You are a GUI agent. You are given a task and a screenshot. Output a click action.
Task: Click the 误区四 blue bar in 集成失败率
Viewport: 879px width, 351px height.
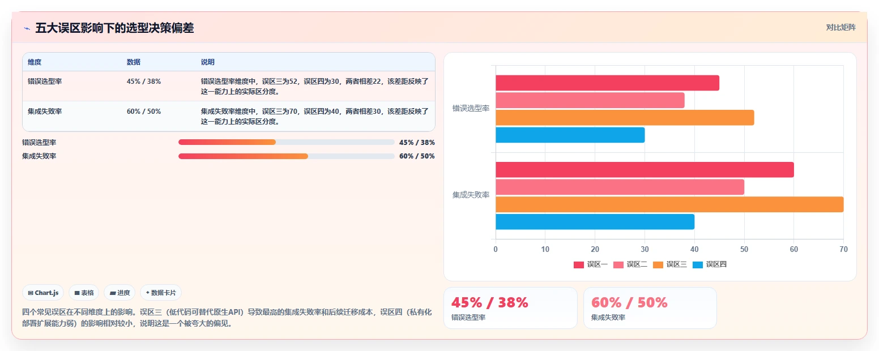(595, 222)
